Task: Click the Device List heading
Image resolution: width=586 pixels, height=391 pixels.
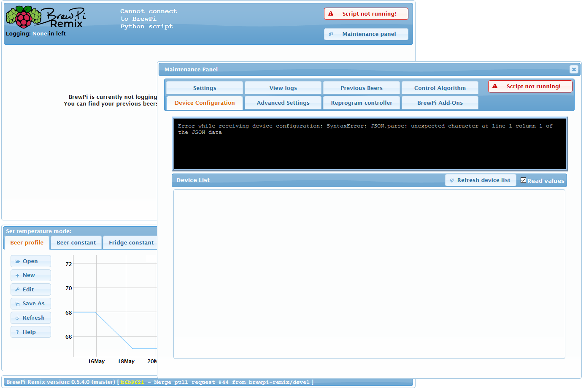Action: pyautogui.click(x=193, y=180)
